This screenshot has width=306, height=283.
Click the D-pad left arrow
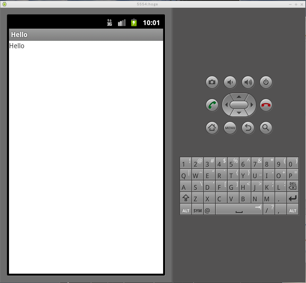(x=226, y=105)
